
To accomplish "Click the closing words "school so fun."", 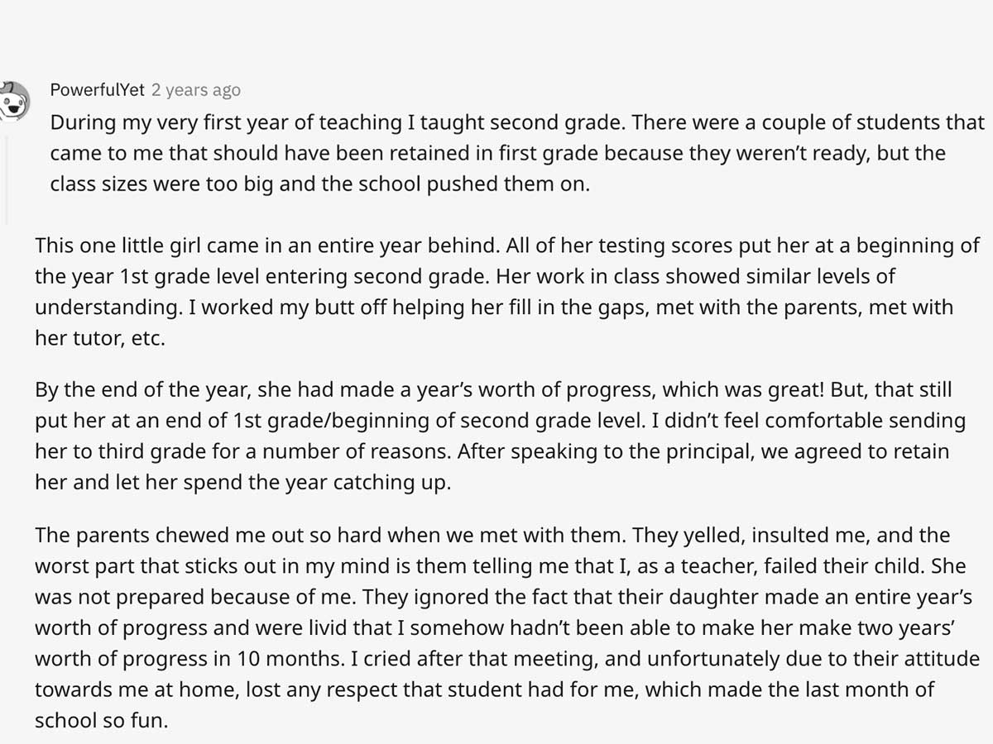I will coord(101,721).
